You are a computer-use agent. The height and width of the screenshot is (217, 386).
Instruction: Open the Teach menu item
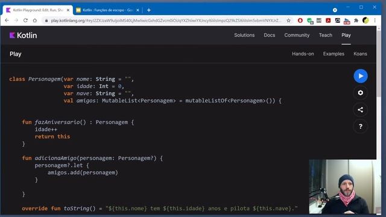326,35
